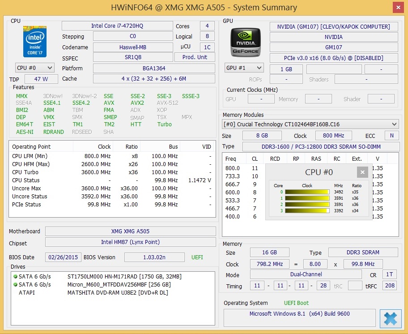Click the Core 3 clock bar
The width and height of the screenshot is (408, 334).
coord(307,211)
